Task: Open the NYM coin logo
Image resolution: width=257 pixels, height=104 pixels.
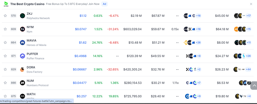Action: click(x=22, y=29)
